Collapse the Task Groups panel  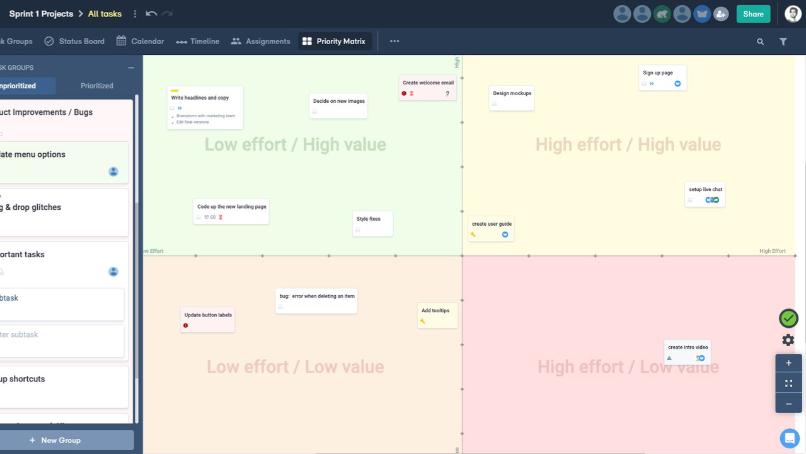click(131, 67)
